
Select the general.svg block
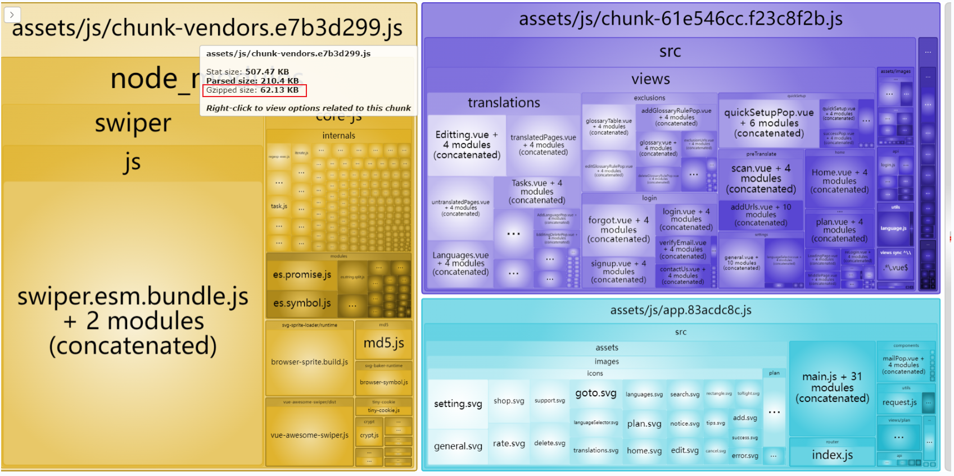click(x=458, y=446)
